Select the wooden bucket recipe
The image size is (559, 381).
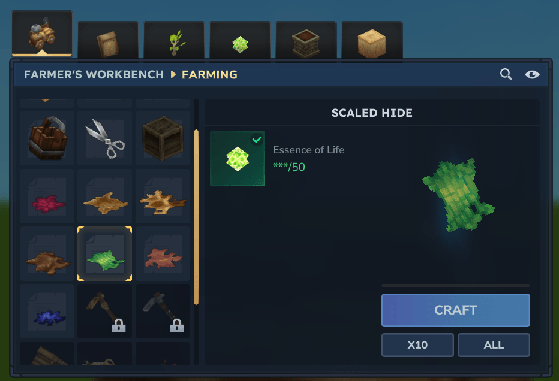[47, 138]
